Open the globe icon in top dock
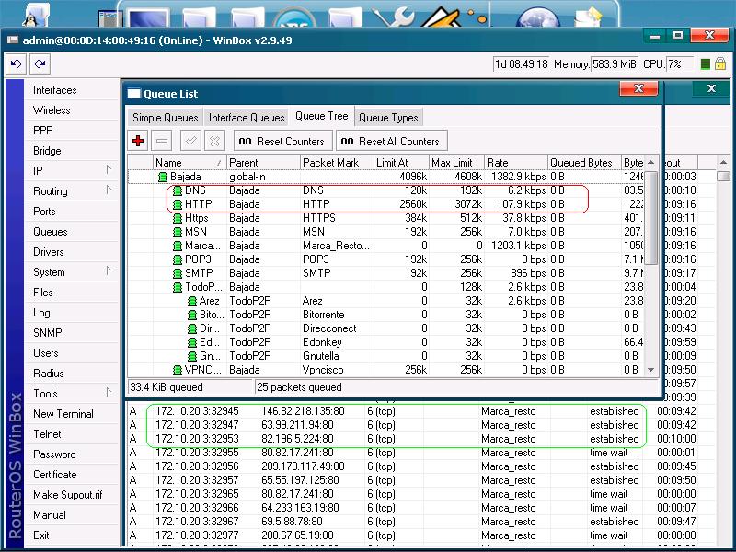 click(537, 17)
